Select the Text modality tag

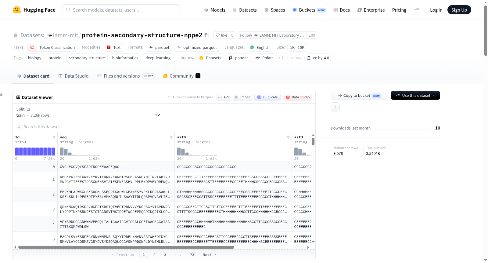pyautogui.click(x=114, y=47)
